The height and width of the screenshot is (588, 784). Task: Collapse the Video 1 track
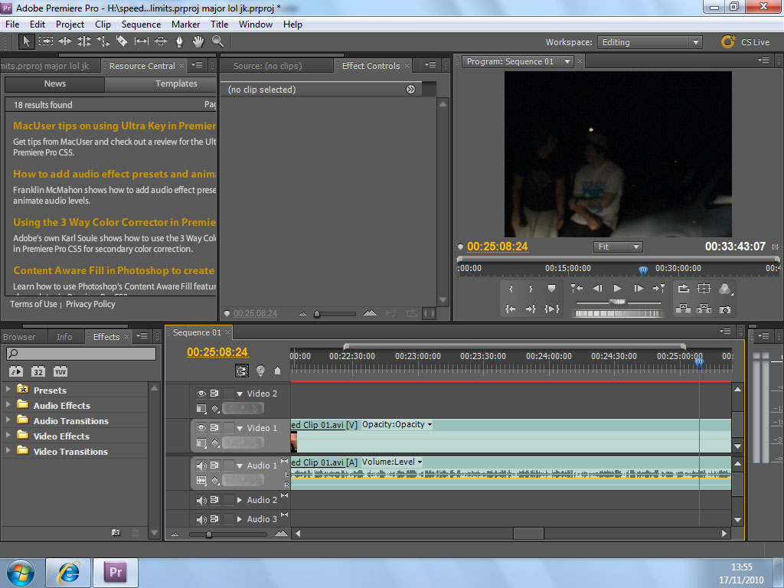pyautogui.click(x=240, y=429)
